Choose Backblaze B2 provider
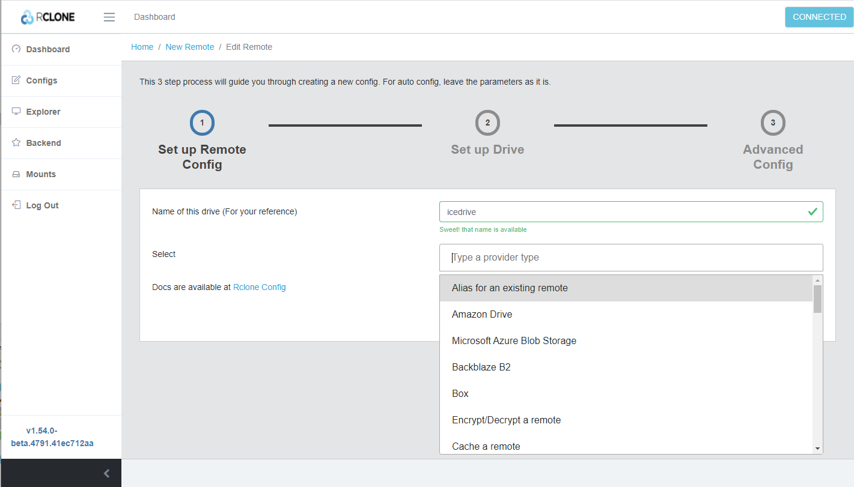This screenshot has width=854, height=487. 626,368
